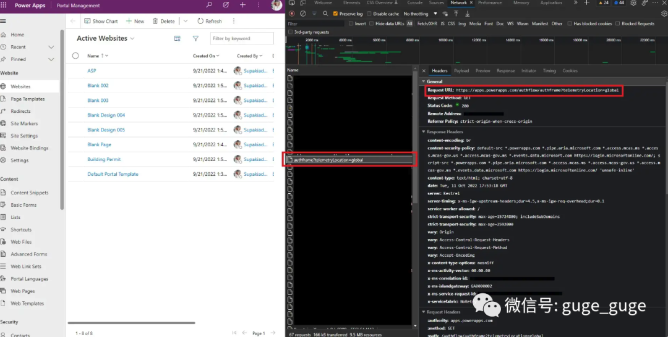Viewport: 668px width, 337px height.
Task: Click the add tab plus in DevTools
Action: pos(586,2)
